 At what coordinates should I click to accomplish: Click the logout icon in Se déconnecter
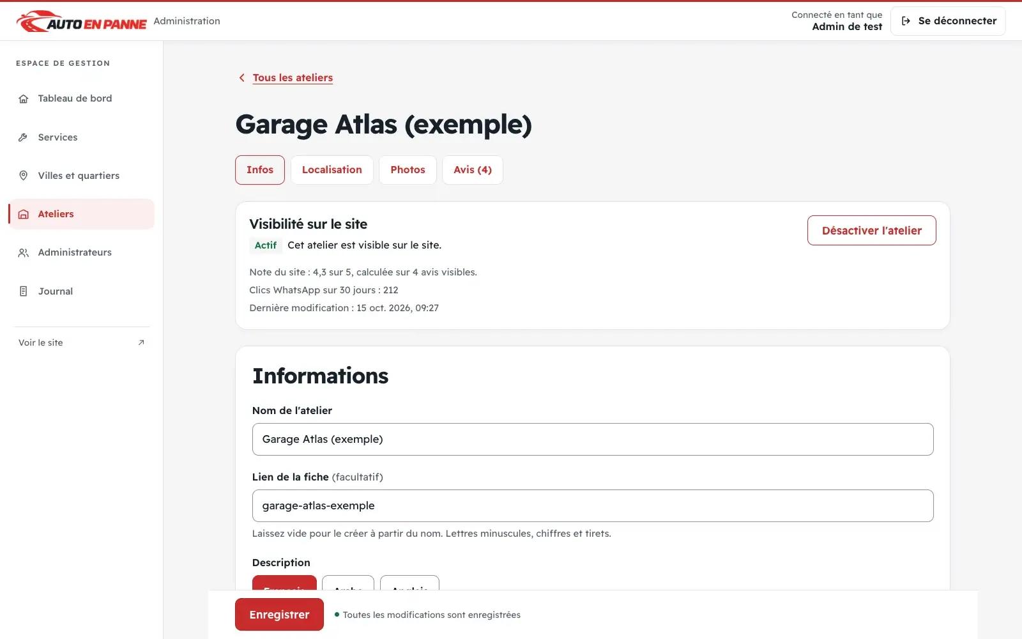(x=906, y=21)
